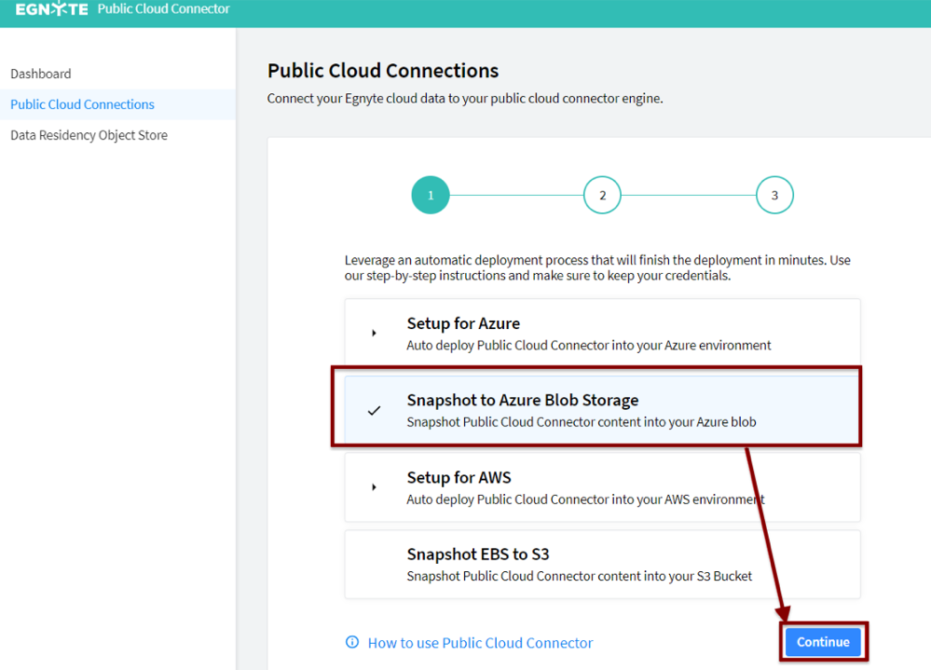This screenshot has height=670, width=931.
Task: Choose the Setup for AWS option
Action: coord(602,487)
